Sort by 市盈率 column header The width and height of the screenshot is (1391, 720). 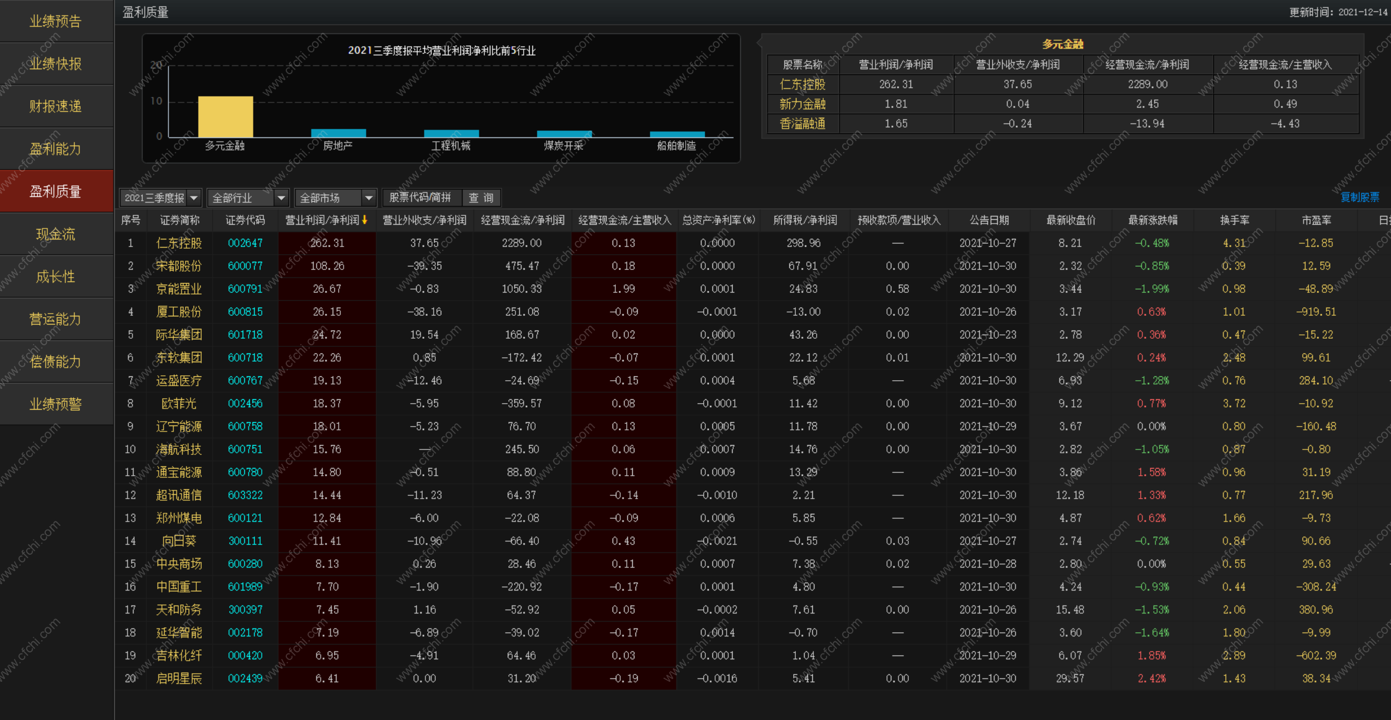[1316, 220]
